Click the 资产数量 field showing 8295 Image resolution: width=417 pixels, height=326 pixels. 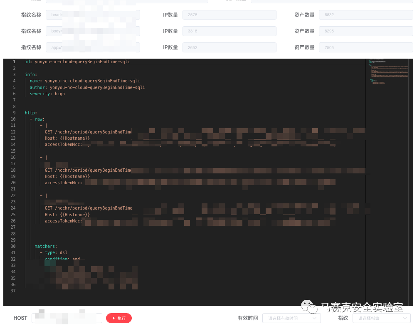pyautogui.click(x=366, y=31)
